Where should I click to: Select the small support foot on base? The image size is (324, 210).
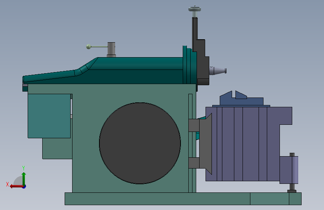[x=292, y=188]
